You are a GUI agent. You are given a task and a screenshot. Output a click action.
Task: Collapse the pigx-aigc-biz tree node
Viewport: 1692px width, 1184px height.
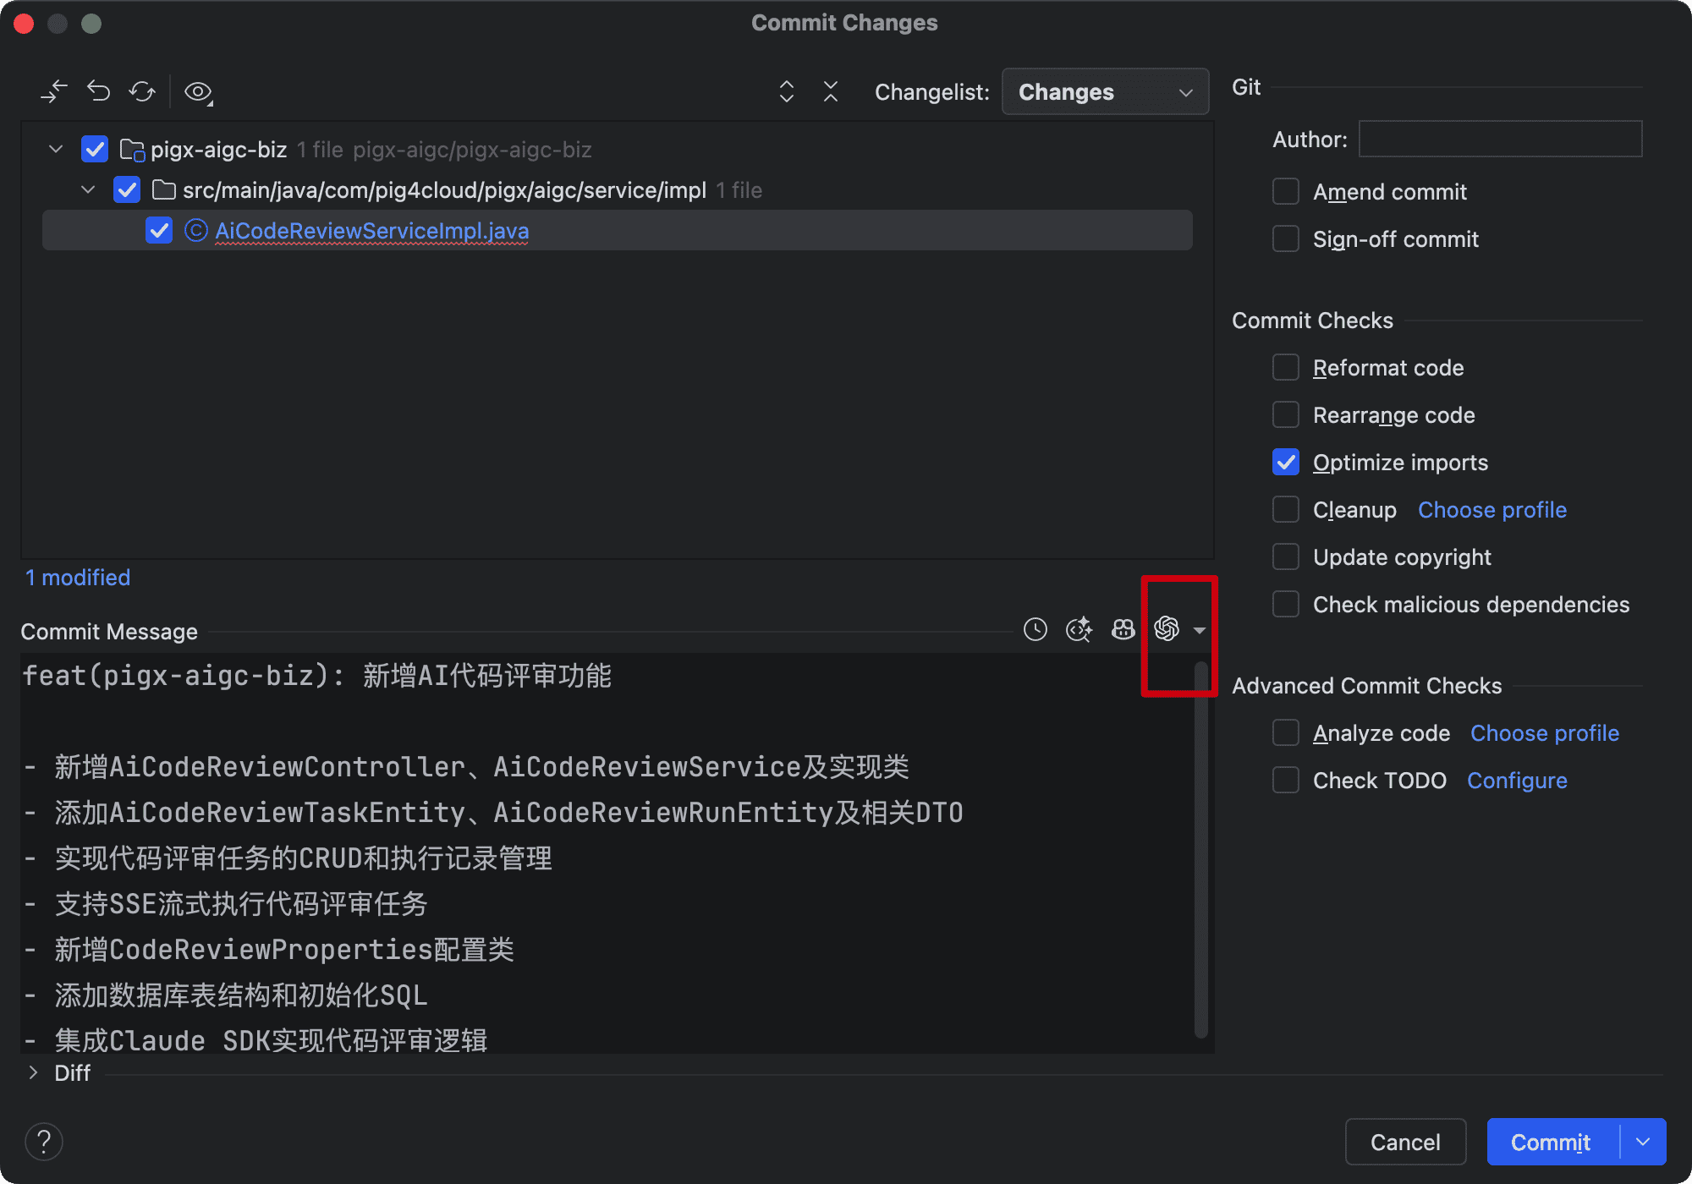[55, 149]
